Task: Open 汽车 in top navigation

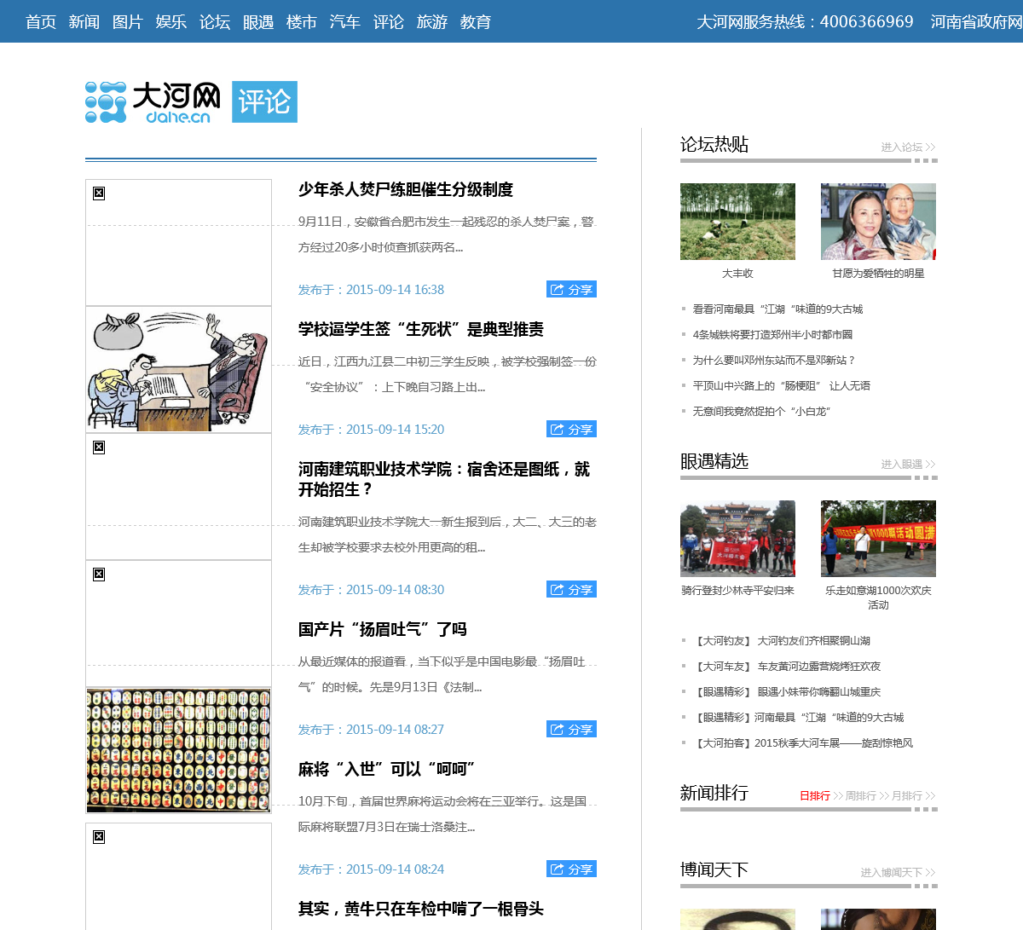Action: pyautogui.click(x=345, y=22)
